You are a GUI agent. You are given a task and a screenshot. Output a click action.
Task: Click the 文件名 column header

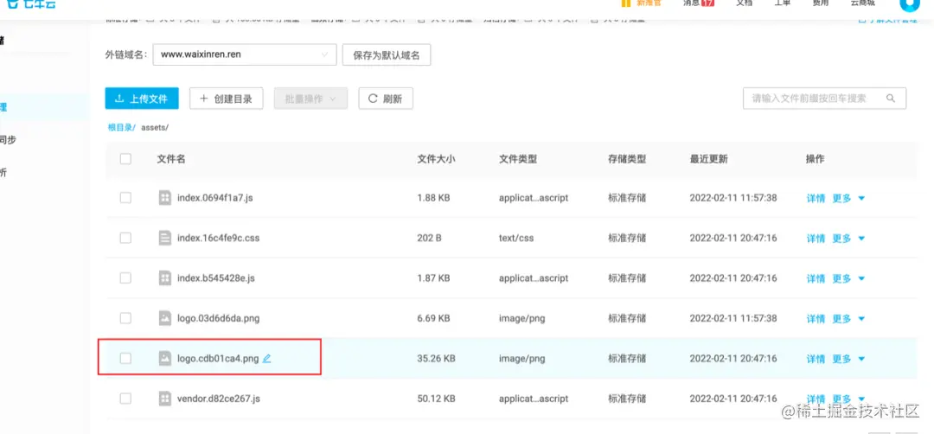[x=171, y=159]
